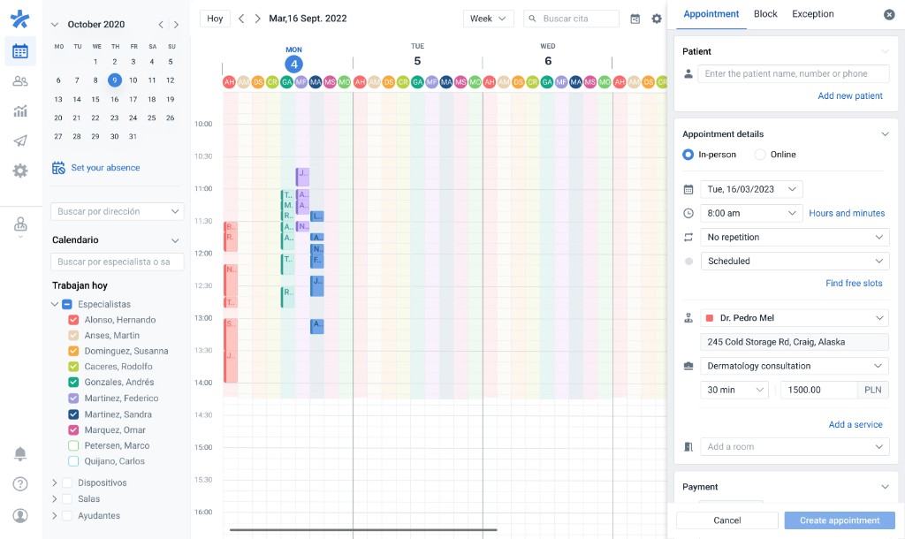
Task: Click Hours and minutes link
Action: (x=847, y=213)
